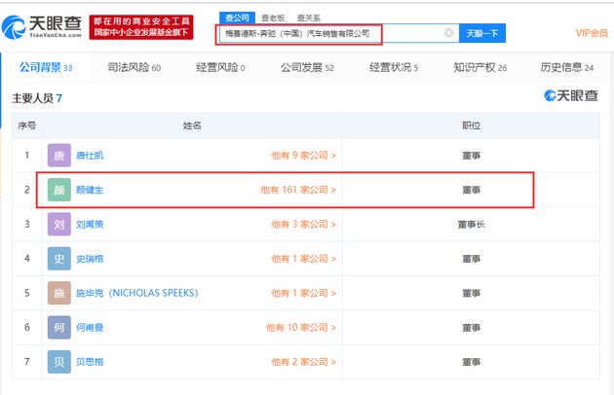Open the 公司背景 33 tab

click(x=46, y=67)
